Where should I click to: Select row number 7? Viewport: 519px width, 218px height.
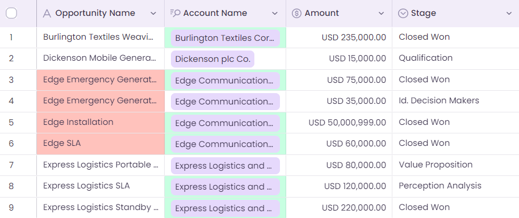tap(11, 165)
